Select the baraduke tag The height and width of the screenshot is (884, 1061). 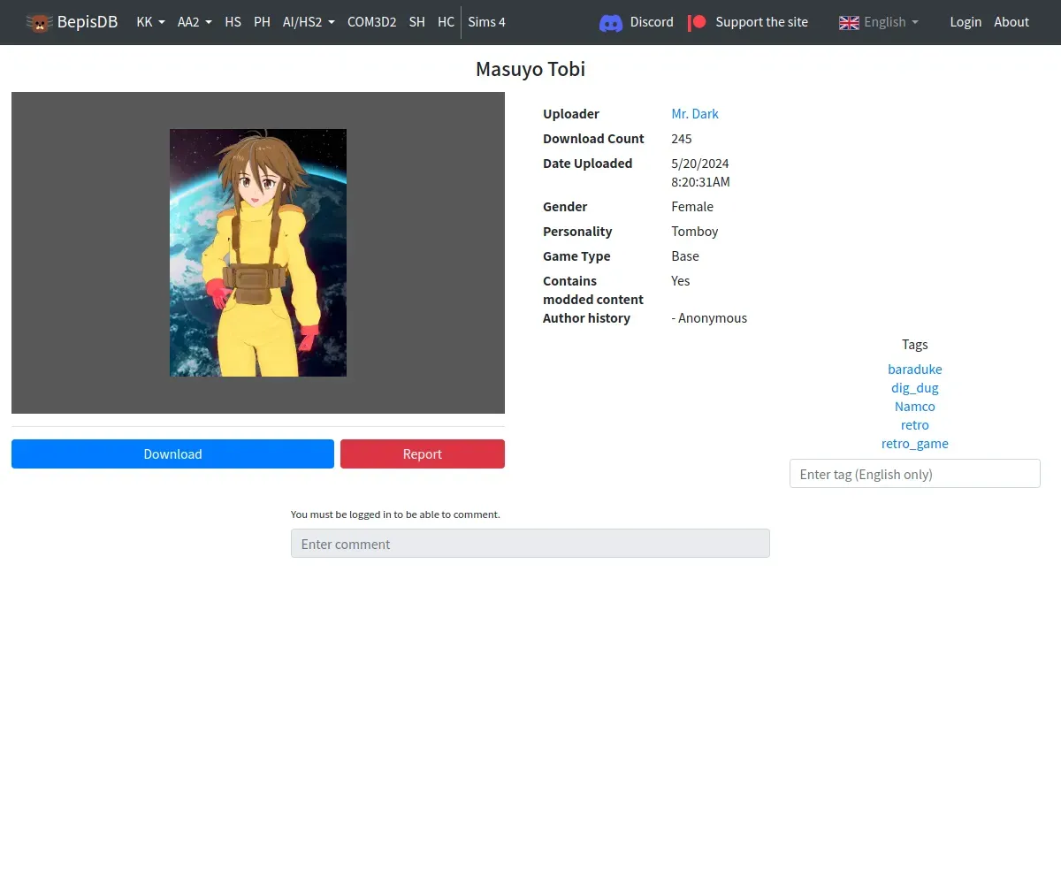[914, 370]
